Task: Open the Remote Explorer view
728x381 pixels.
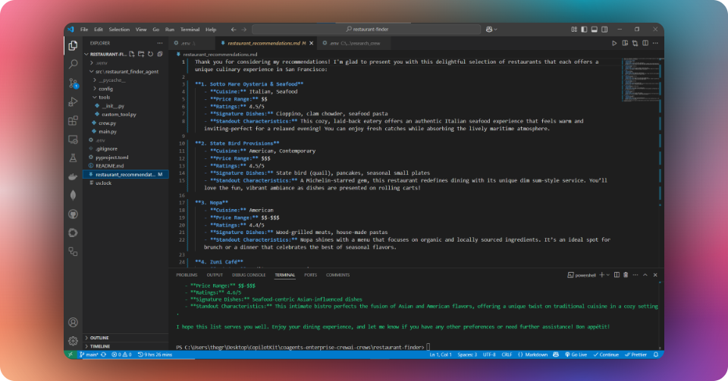Action: 73,139
